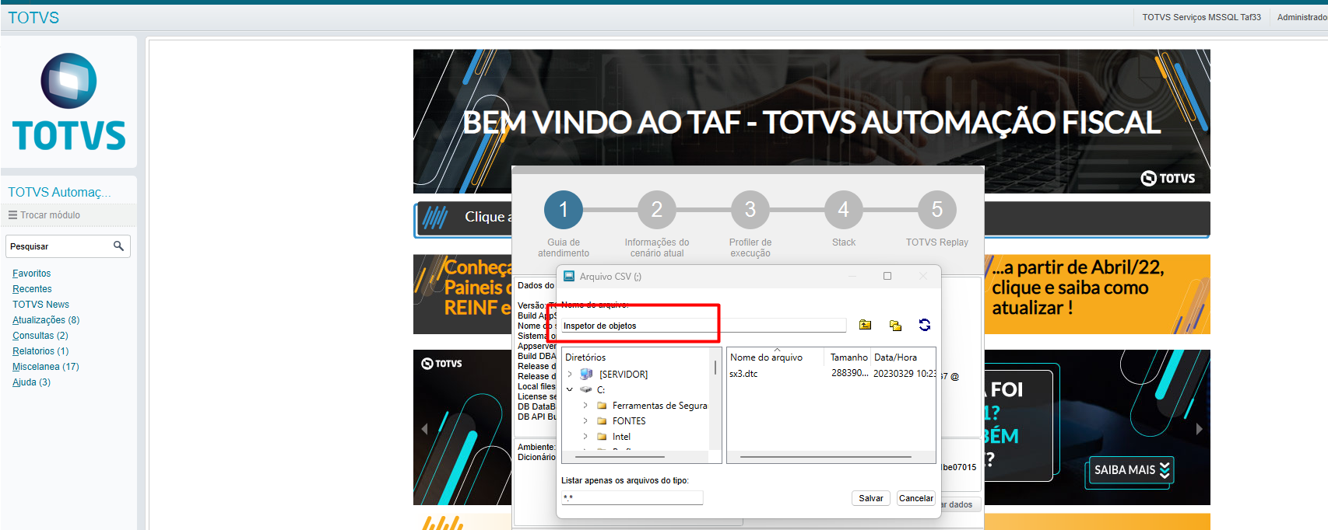Screen dimensions: 1328x530
Task: Sort by Nome do arquivo column
Action: click(766, 357)
